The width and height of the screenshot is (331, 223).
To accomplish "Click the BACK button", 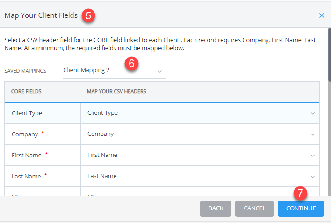I will coord(216,208).
